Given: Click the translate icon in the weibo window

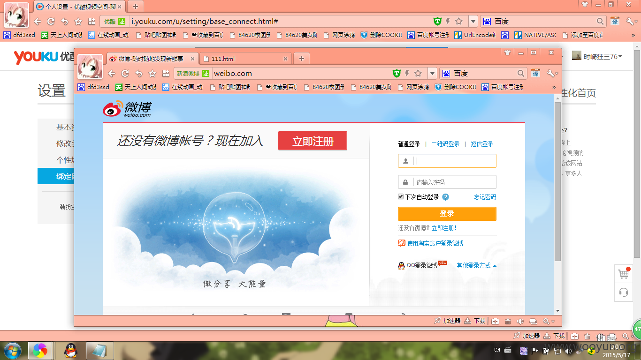Looking at the screenshot, I should click(x=535, y=74).
